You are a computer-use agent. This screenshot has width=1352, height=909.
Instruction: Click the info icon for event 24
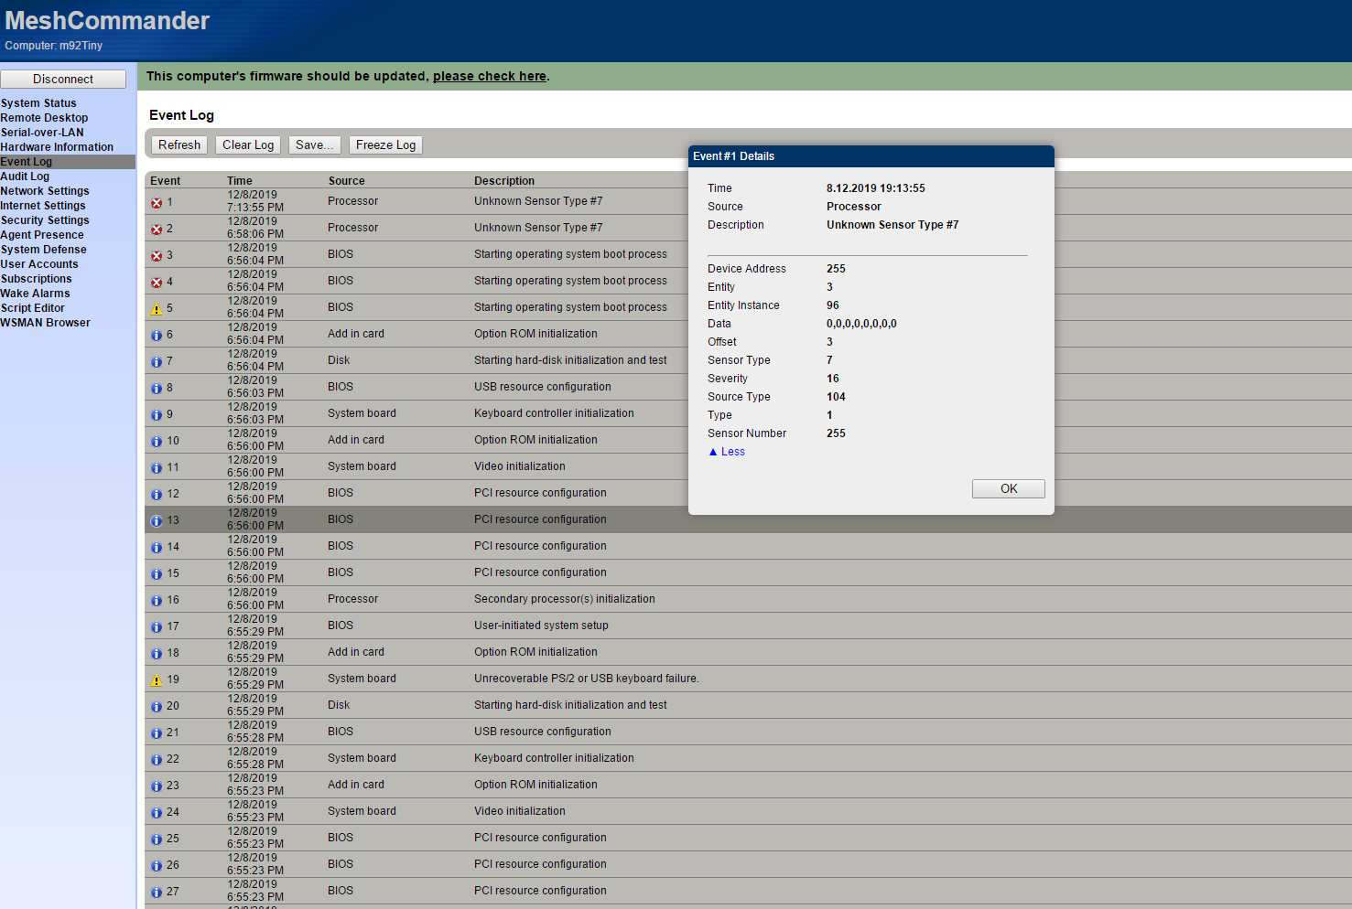(x=157, y=813)
